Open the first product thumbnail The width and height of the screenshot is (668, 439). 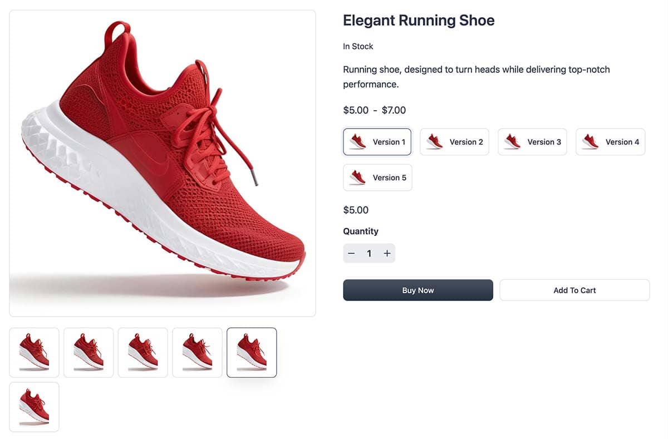(x=34, y=352)
